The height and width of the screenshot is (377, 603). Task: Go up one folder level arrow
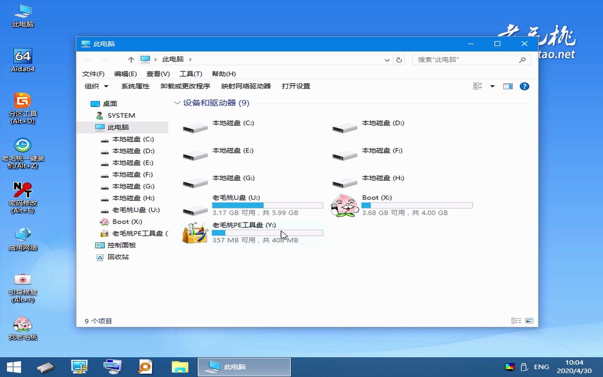(131, 59)
